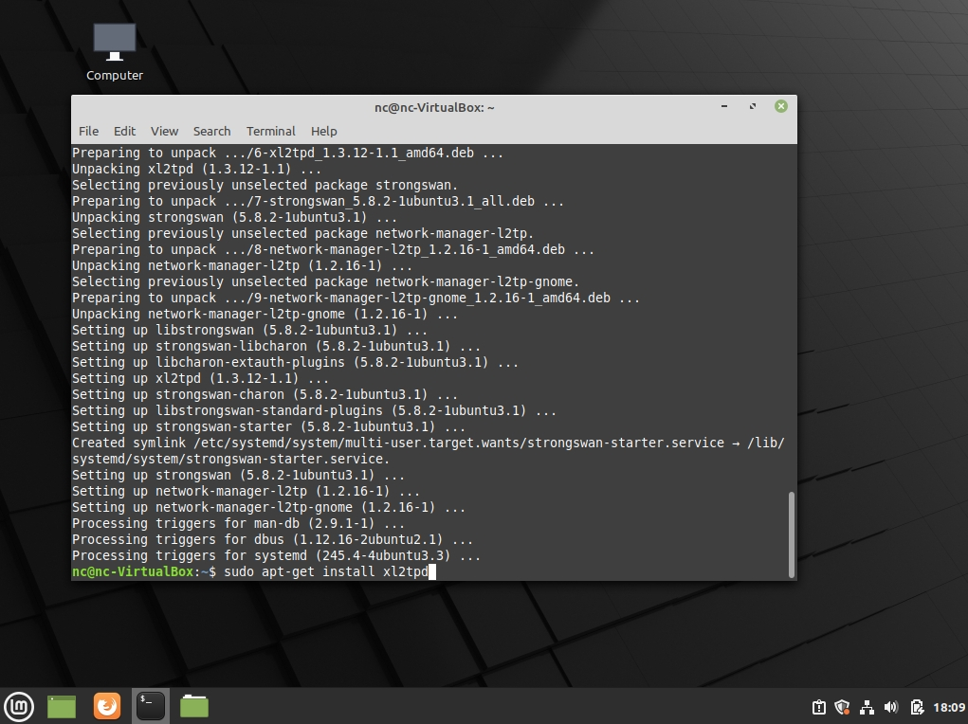Click 'Setting up libstrongswan-standard-plugins' line
Image resolution: width=968 pixels, height=724 pixels.
tap(314, 410)
